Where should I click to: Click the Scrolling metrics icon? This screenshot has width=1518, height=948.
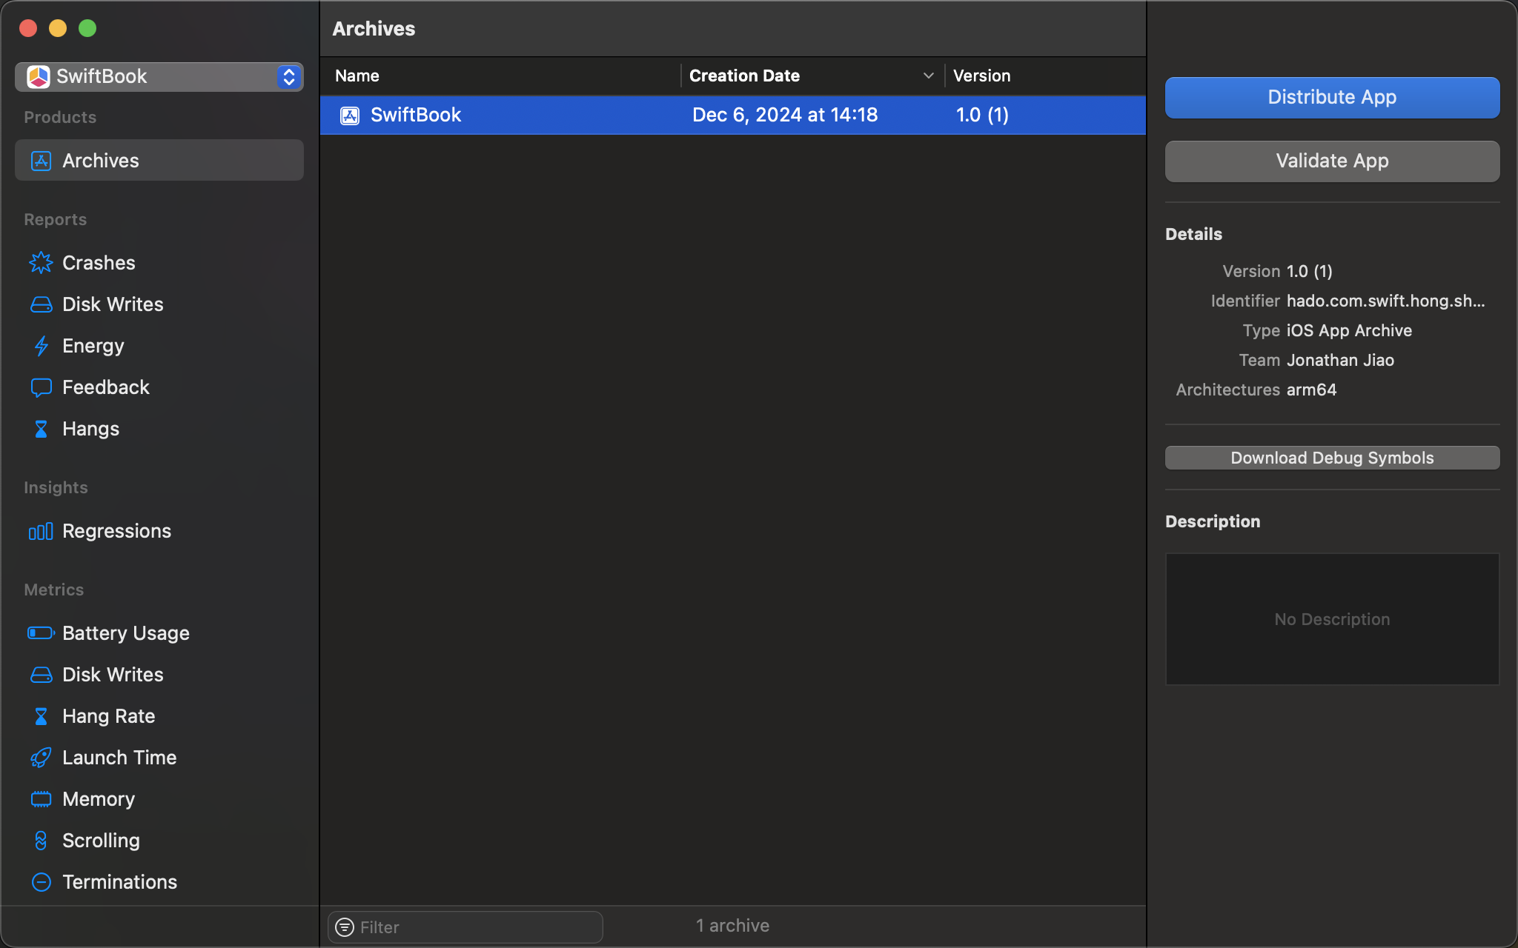[41, 841]
